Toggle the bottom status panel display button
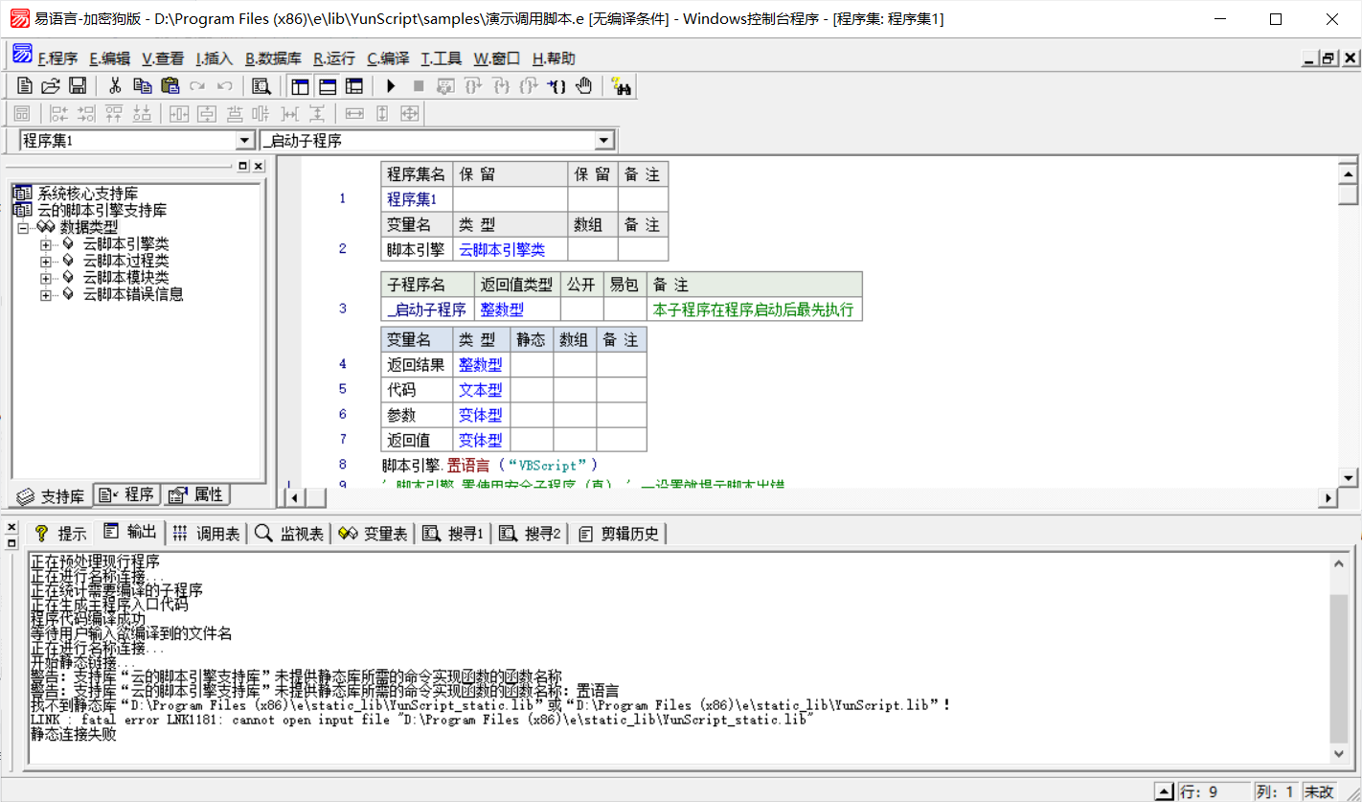 tap(328, 86)
